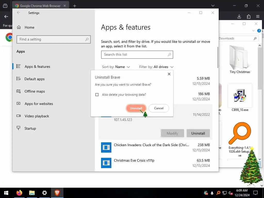The height and width of the screenshot is (198, 264).
Task: Click the Explorer help question mark icon
Action: click(259, 31)
